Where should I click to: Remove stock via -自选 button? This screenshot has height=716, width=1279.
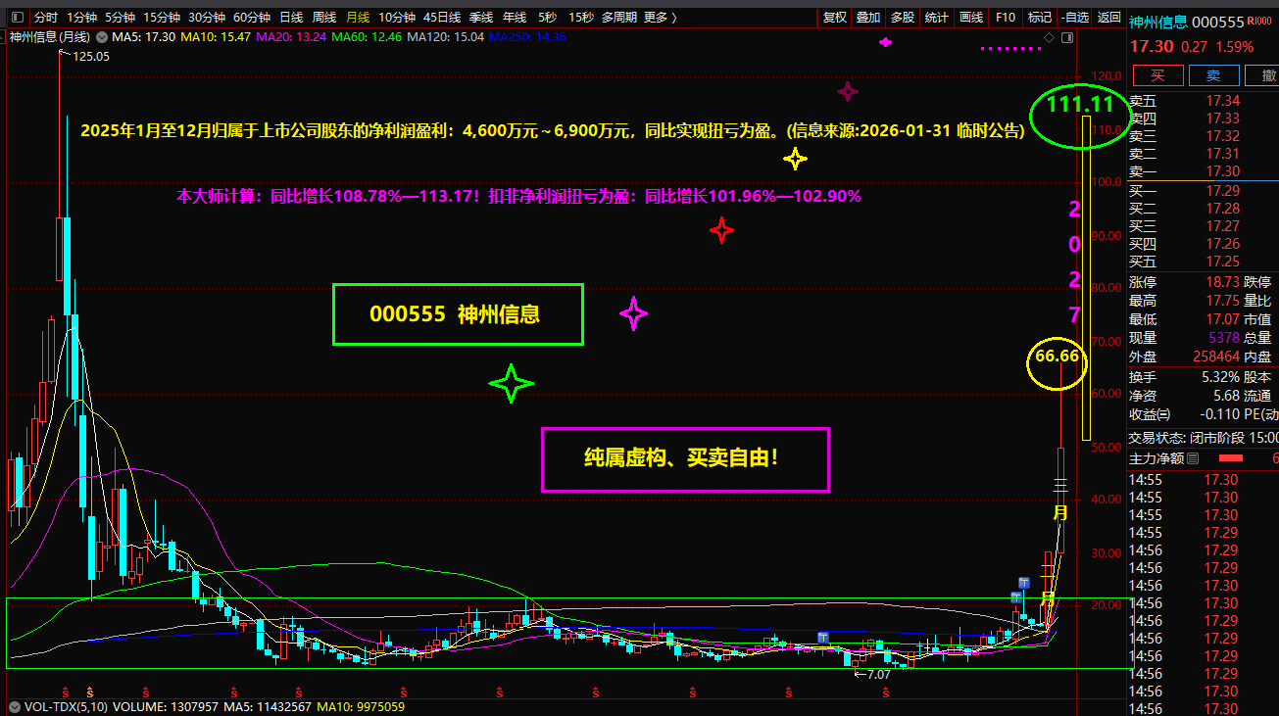(1074, 18)
